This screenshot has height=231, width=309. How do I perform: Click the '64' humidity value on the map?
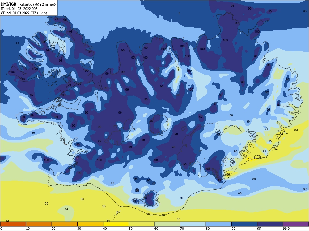tap(66, 209)
